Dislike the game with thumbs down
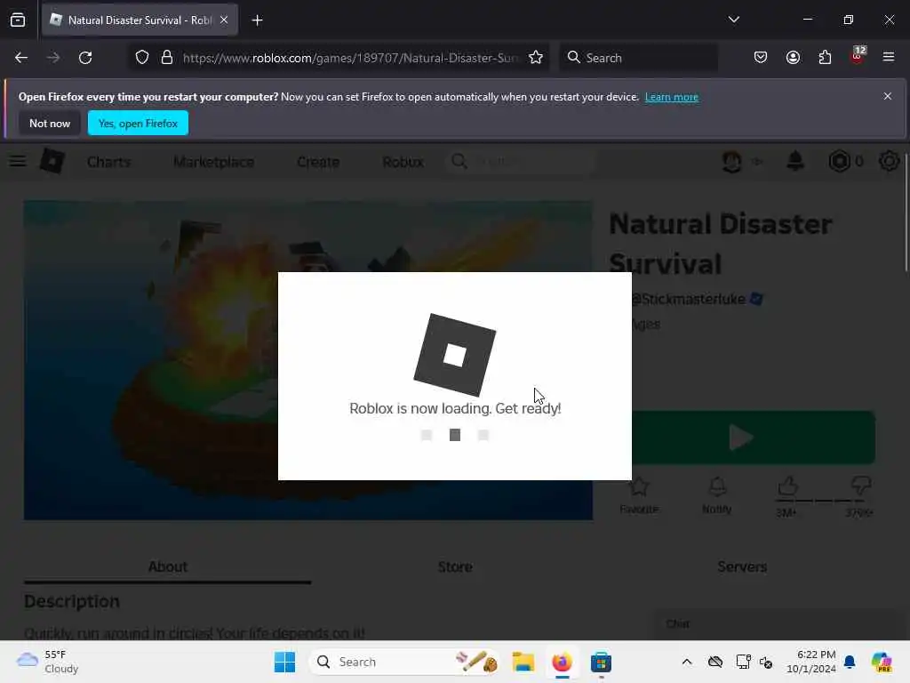 tap(860, 486)
